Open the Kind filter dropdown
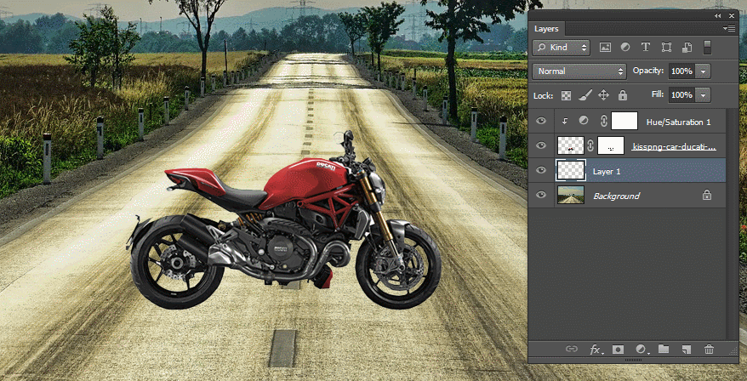 point(562,47)
